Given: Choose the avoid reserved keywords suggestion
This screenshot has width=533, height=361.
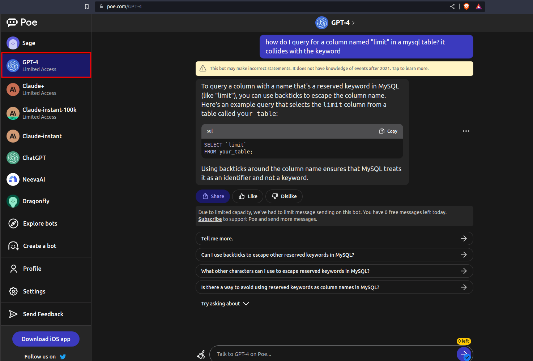Looking at the screenshot, I should point(334,287).
